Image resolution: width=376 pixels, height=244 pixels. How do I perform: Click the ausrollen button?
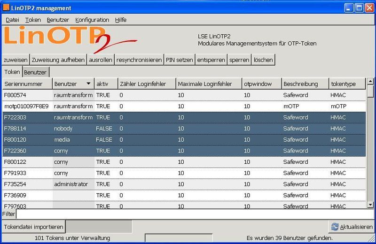(x=101, y=60)
